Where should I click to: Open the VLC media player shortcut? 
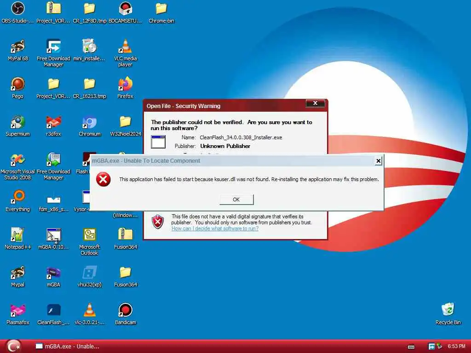coord(125,53)
